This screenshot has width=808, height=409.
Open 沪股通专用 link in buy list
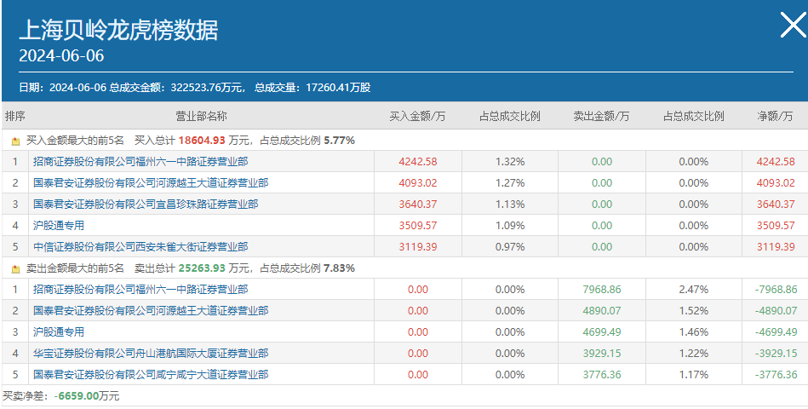(58, 226)
